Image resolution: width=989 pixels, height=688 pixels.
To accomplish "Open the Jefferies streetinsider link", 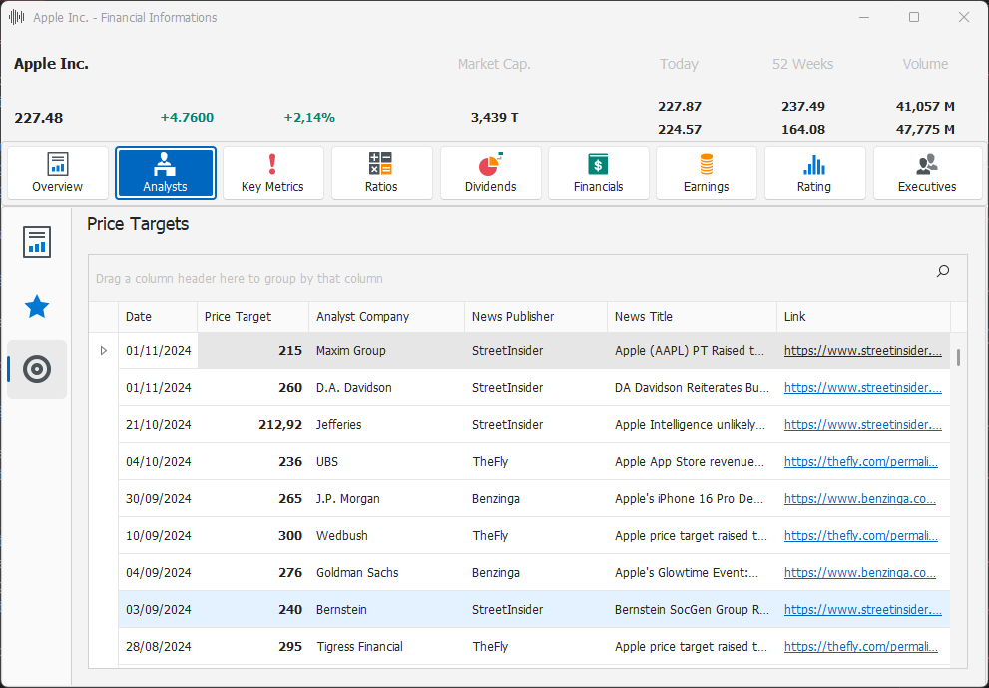I will [863, 424].
